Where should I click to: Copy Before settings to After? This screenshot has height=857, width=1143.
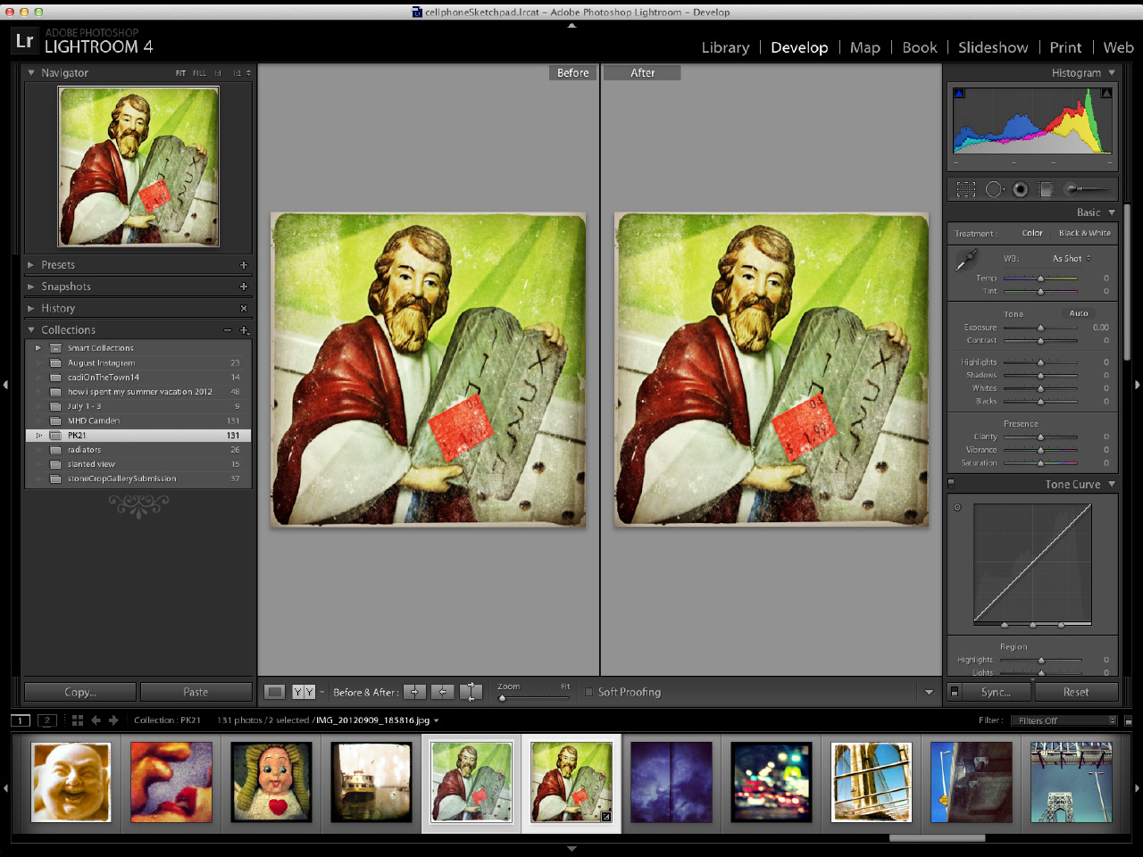coord(414,692)
